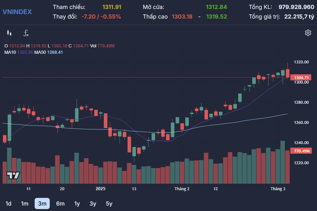
Task: Click the change value -7.20 / -0.55%
Action: point(101,17)
